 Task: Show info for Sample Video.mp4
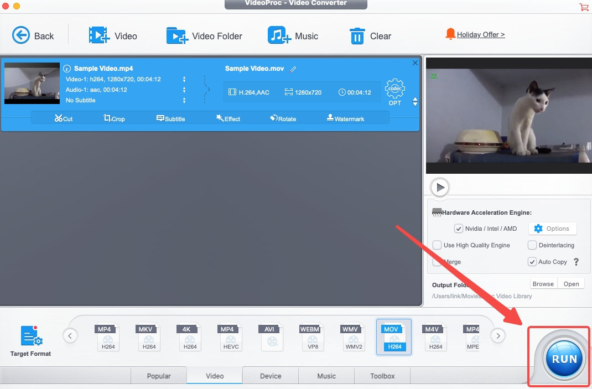pos(67,69)
